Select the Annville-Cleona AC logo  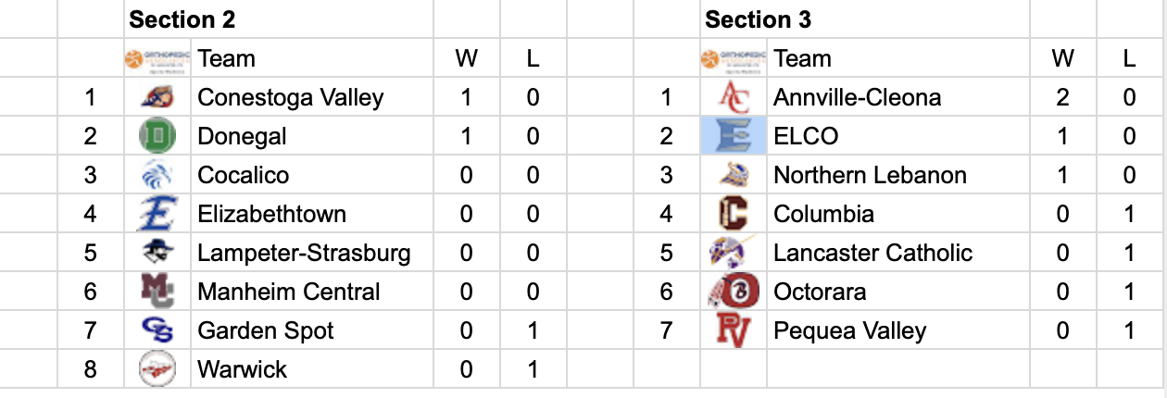pos(733,97)
